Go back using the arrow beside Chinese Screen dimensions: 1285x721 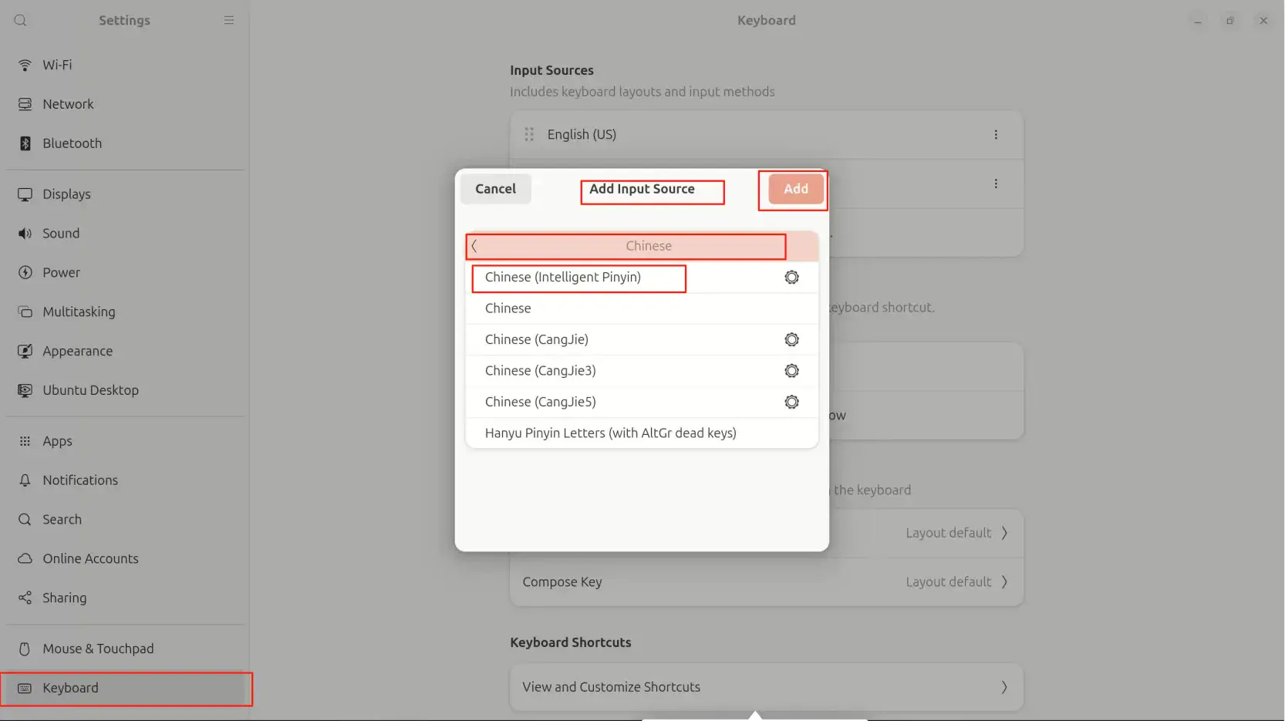(474, 246)
